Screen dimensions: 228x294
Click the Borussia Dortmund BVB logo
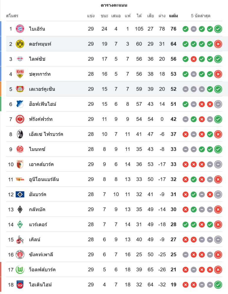coord(20,44)
